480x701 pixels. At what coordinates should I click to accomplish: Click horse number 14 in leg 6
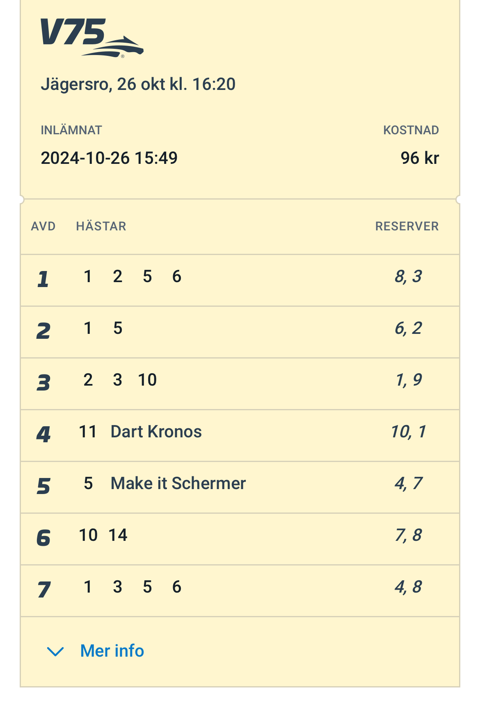pyautogui.click(x=118, y=536)
